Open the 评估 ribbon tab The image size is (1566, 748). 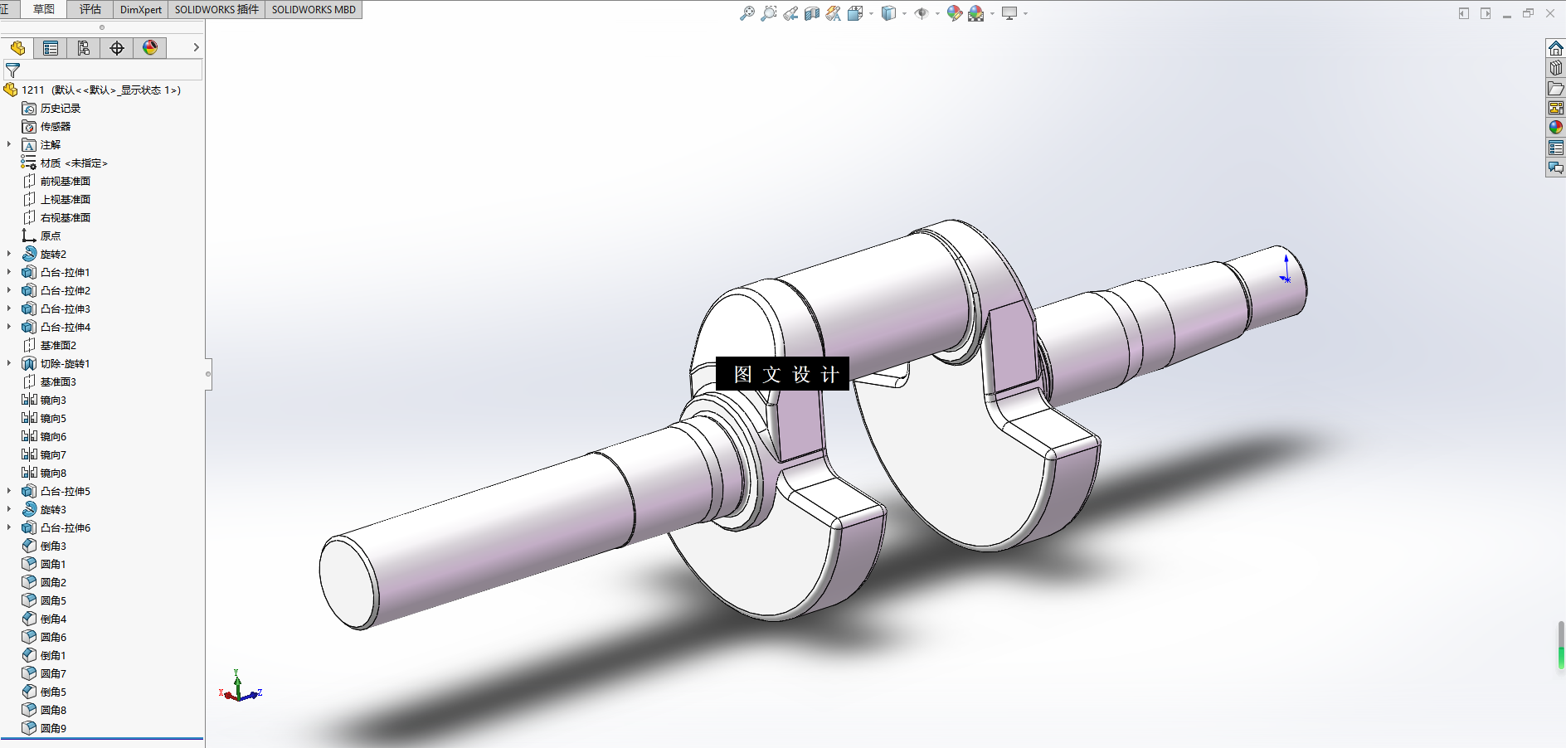coord(90,9)
